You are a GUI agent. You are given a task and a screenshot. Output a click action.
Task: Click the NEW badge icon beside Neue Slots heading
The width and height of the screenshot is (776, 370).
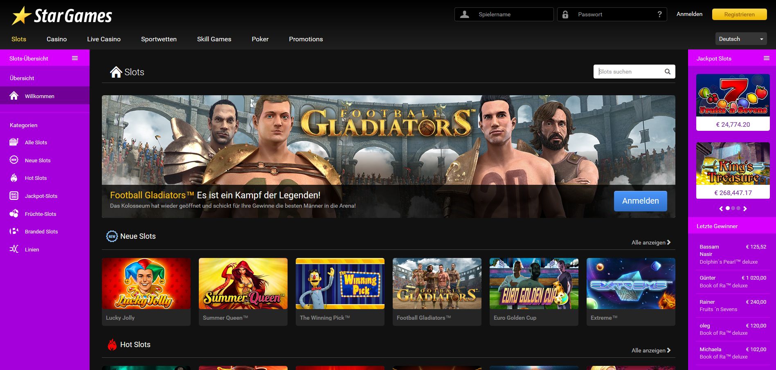pos(112,236)
